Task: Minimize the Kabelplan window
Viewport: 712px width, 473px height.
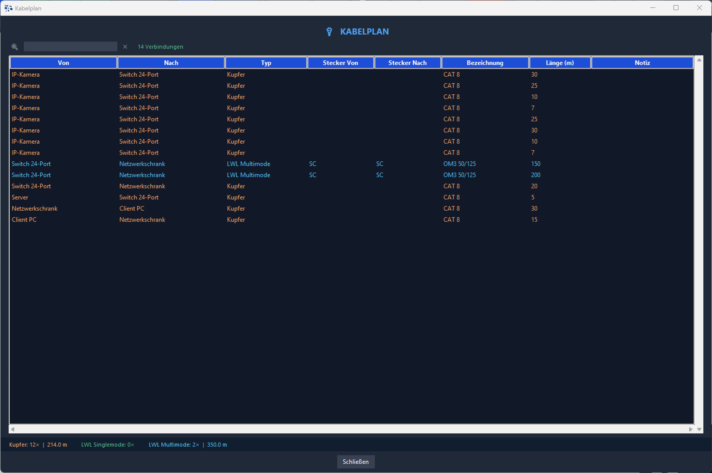Action: click(x=653, y=8)
